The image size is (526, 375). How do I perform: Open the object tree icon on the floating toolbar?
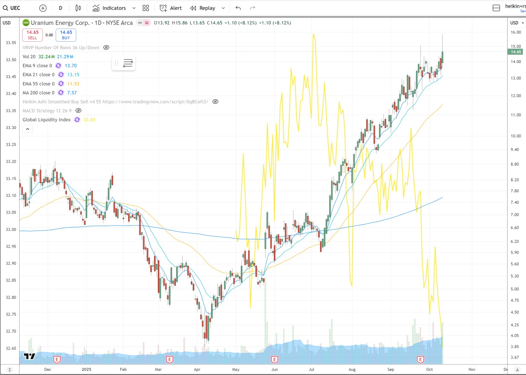(128, 63)
